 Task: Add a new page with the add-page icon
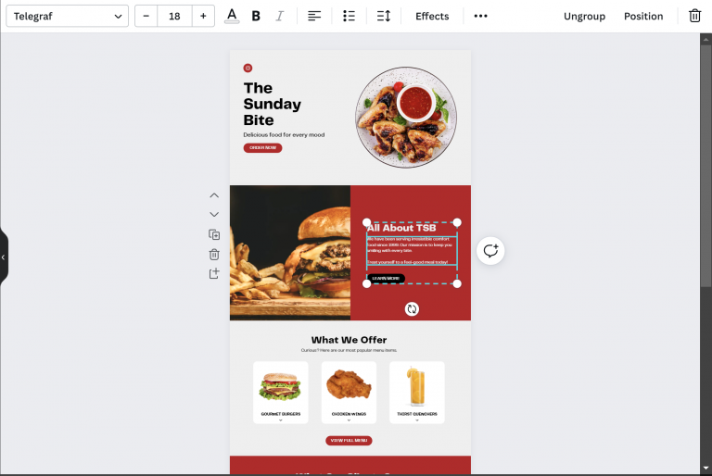(x=214, y=274)
